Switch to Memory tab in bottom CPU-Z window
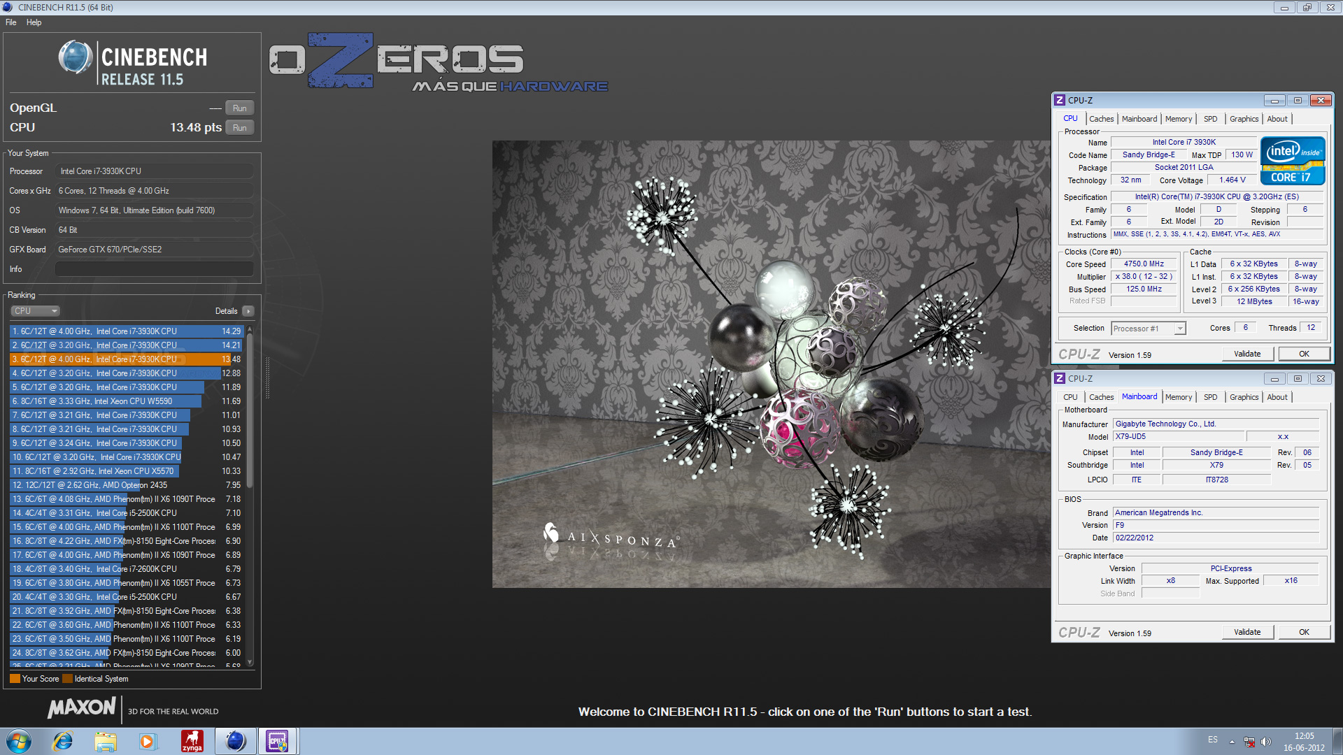Viewport: 1343px width, 755px height. [x=1178, y=397]
